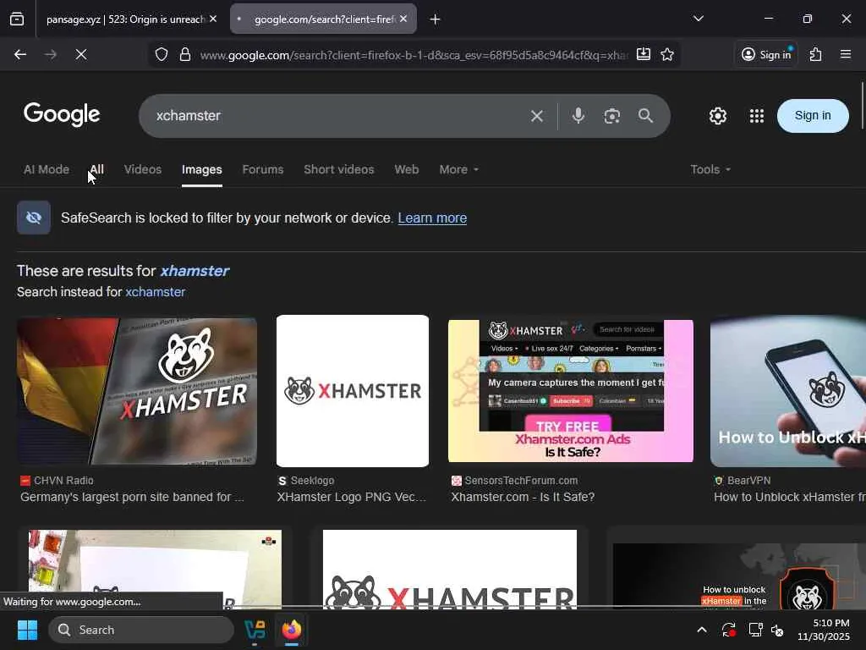Switch to the Videos tab
This screenshot has height=650, width=866.
click(142, 169)
